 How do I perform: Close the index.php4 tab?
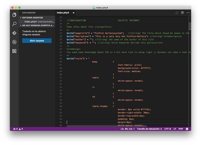74,13
